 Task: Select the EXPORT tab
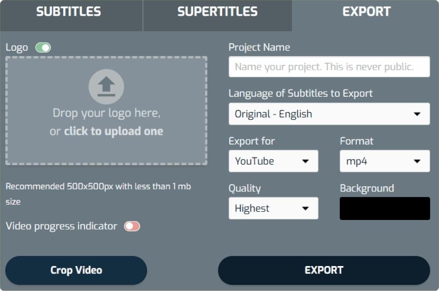tap(367, 11)
